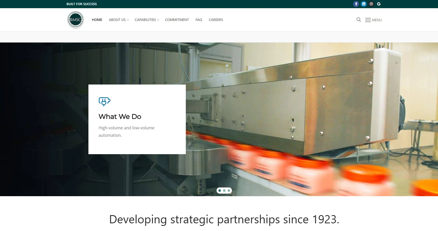The width and height of the screenshot is (438, 231).
Task: Select the first carousel slide dot
Action: click(x=220, y=191)
